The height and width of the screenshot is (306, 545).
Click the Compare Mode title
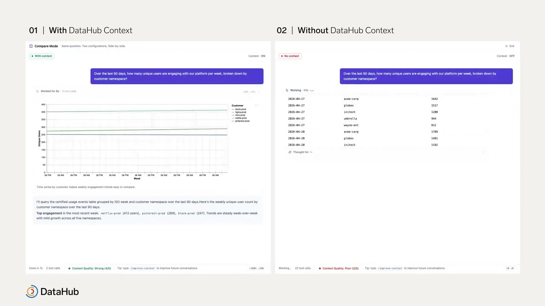coord(46,46)
